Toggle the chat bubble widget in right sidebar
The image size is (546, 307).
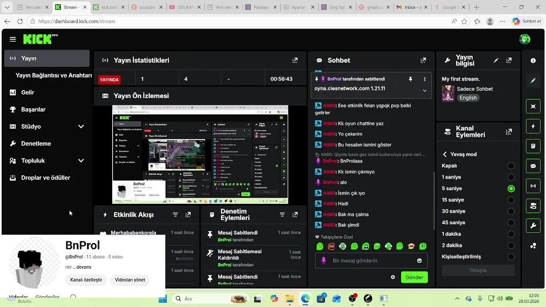click(x=533, y=166)
